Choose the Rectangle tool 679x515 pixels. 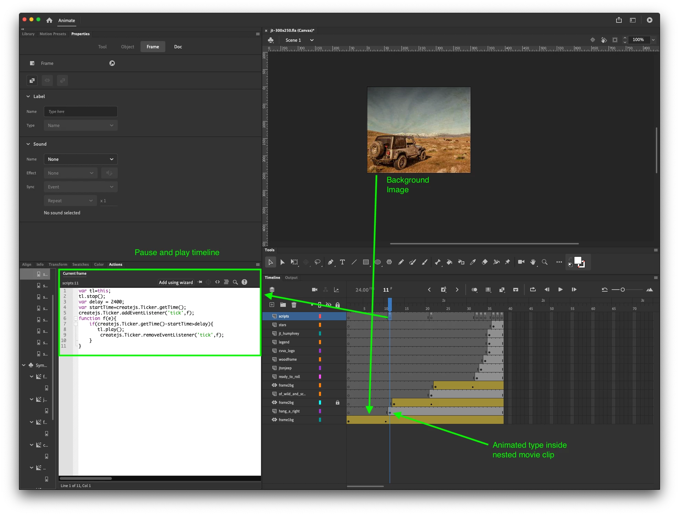pos(366,262)
